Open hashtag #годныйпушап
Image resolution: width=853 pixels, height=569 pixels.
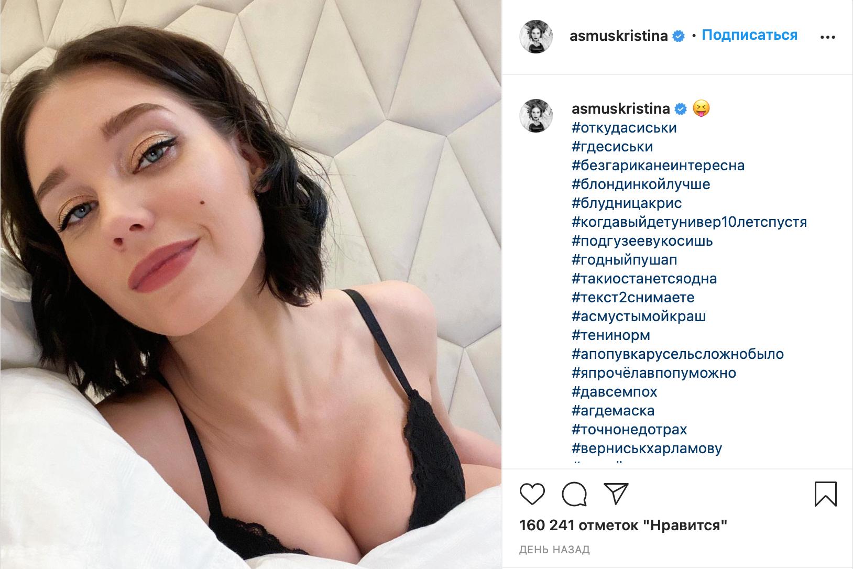(625, 260)
